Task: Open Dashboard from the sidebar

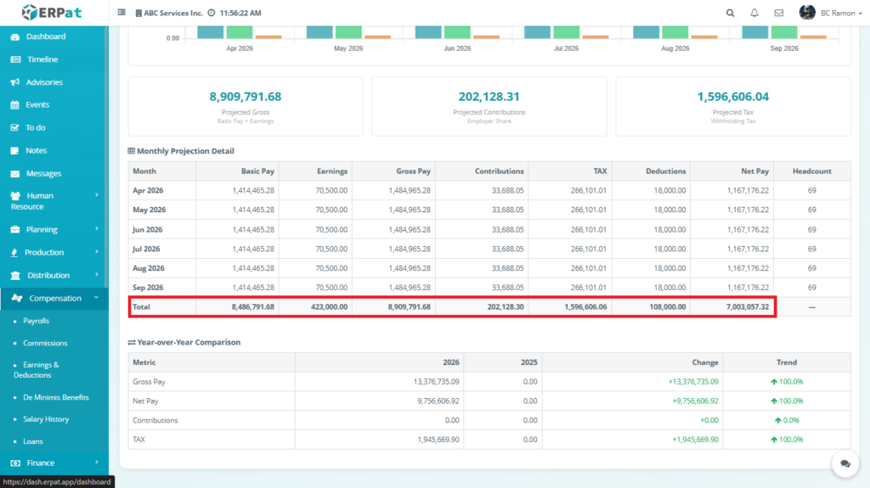Action: tap(45, 36)
